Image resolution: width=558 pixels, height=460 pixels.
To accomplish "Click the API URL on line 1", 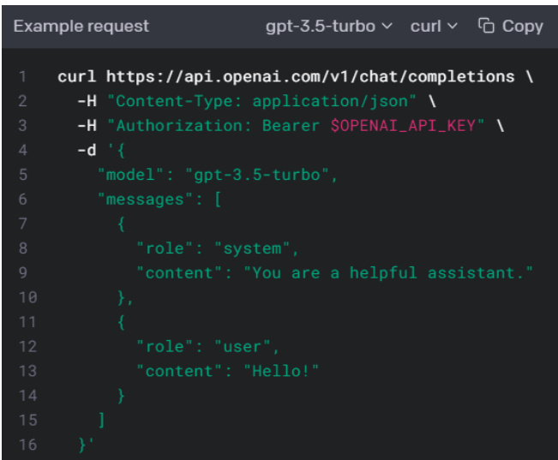I will [x=310, y=76].
